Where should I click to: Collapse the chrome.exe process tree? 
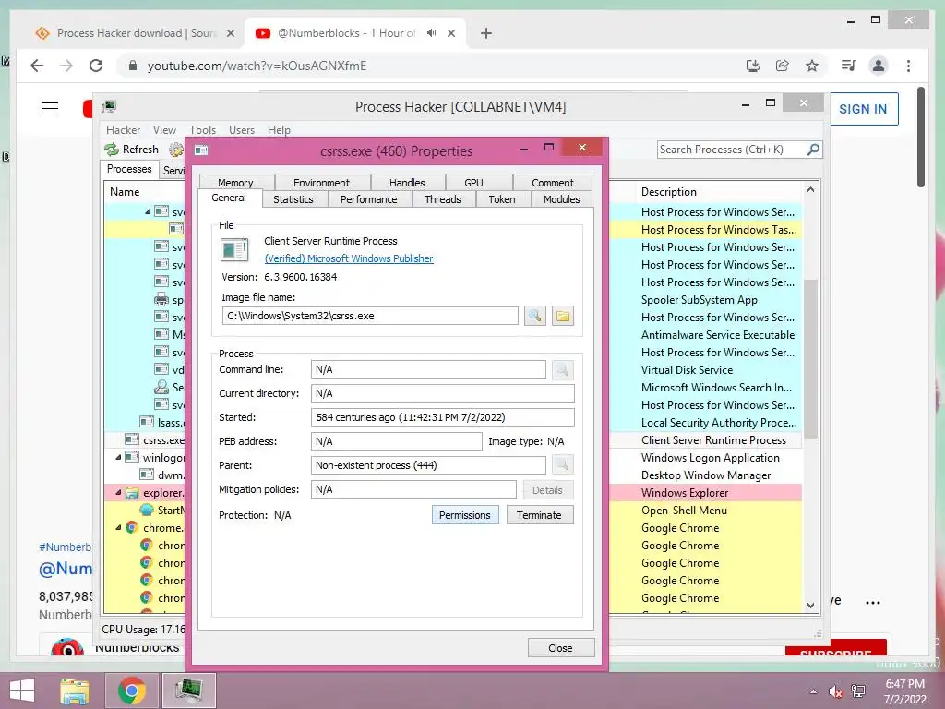tap(118, 527)
